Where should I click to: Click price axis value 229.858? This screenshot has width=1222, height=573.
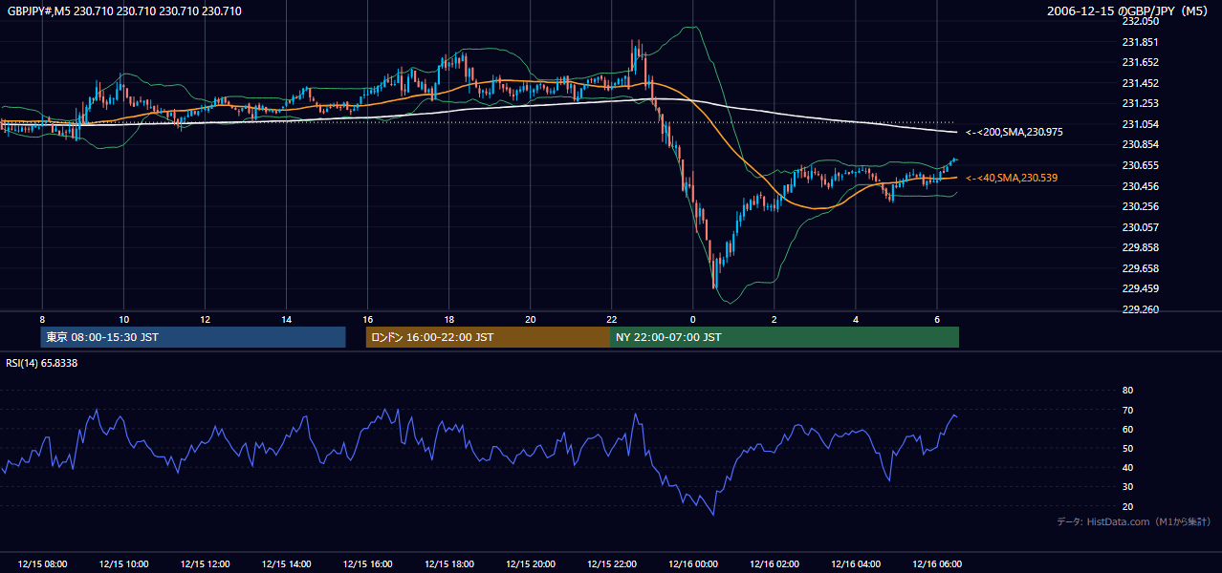(1141, 247)
